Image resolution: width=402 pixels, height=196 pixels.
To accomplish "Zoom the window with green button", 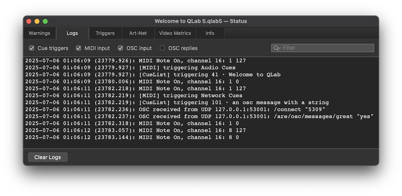I will pos(45,21).
